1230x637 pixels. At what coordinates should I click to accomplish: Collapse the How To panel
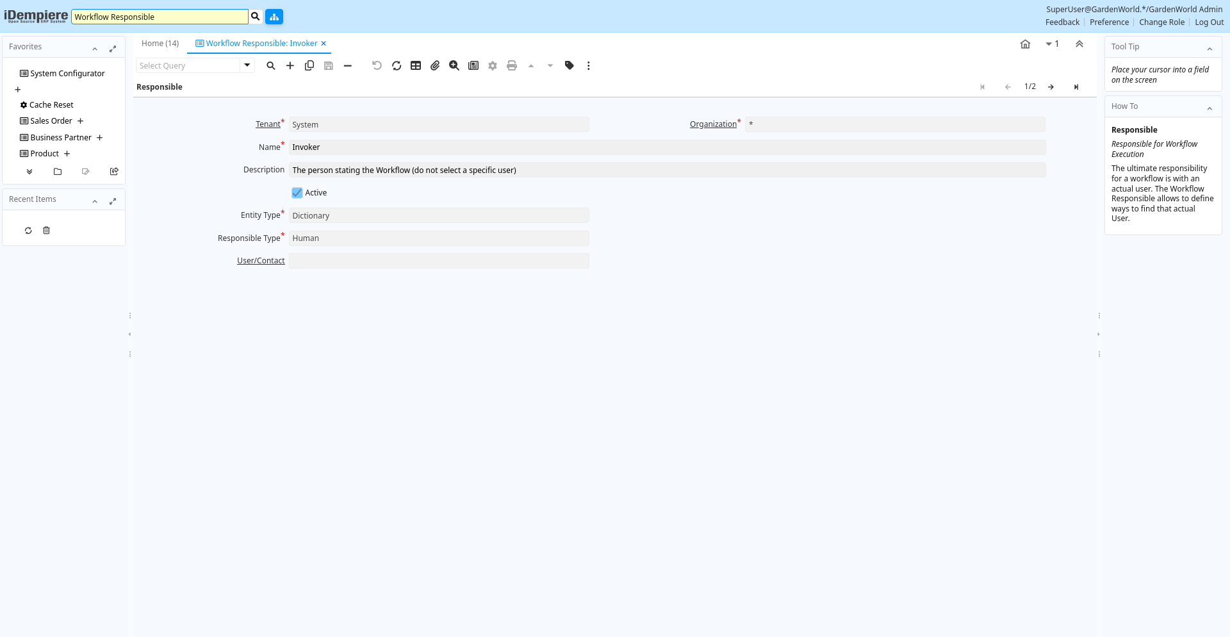(x=1209, y=108)
